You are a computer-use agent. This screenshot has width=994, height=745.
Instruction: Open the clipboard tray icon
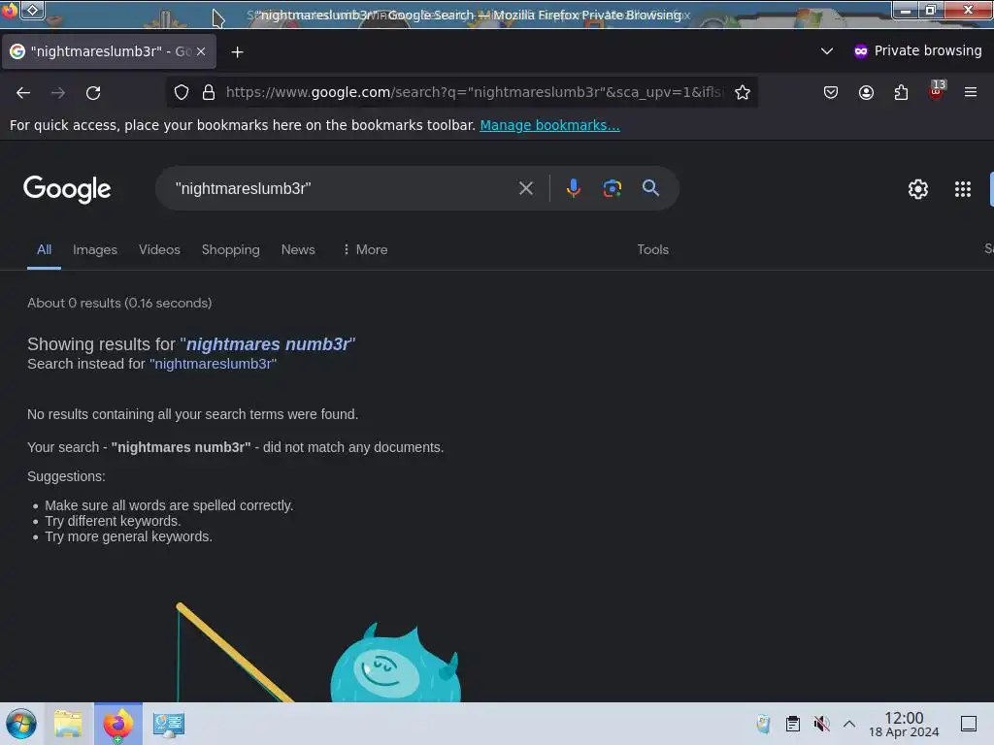tap(792, 724)
